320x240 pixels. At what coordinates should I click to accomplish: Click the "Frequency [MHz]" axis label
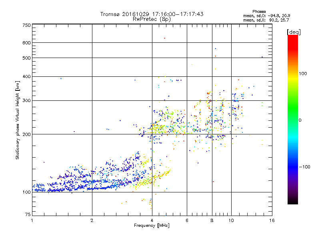pos(152,226)
